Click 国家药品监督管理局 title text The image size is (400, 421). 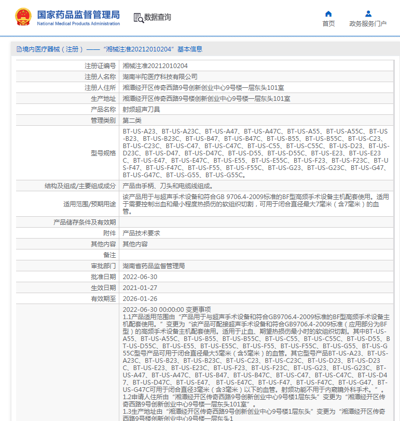tap(78, 15)
